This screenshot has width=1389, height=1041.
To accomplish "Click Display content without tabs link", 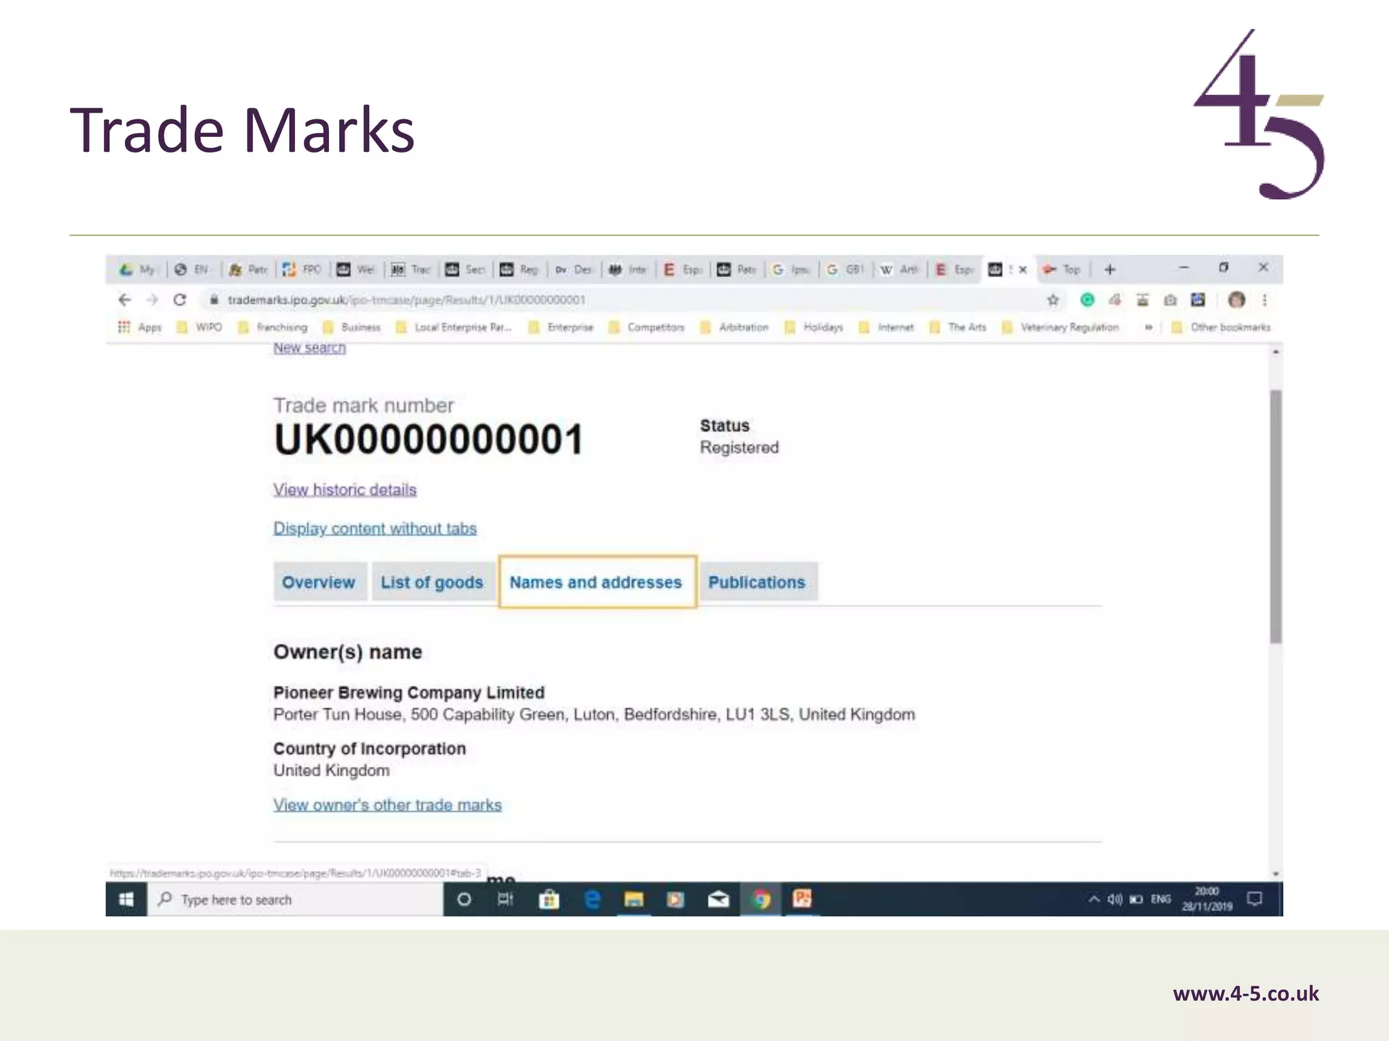I will tap(375, 529).
